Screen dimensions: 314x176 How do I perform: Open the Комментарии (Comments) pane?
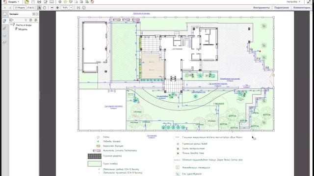[x=302, y=8]
